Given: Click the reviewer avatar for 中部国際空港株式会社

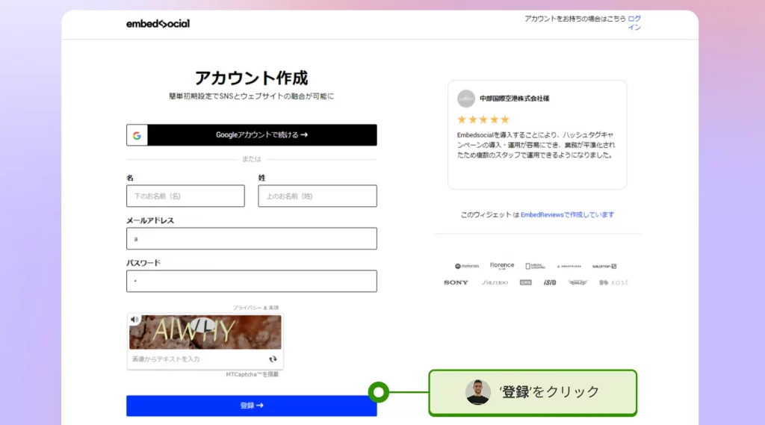Looking at the screenshot, I should 466,99.
